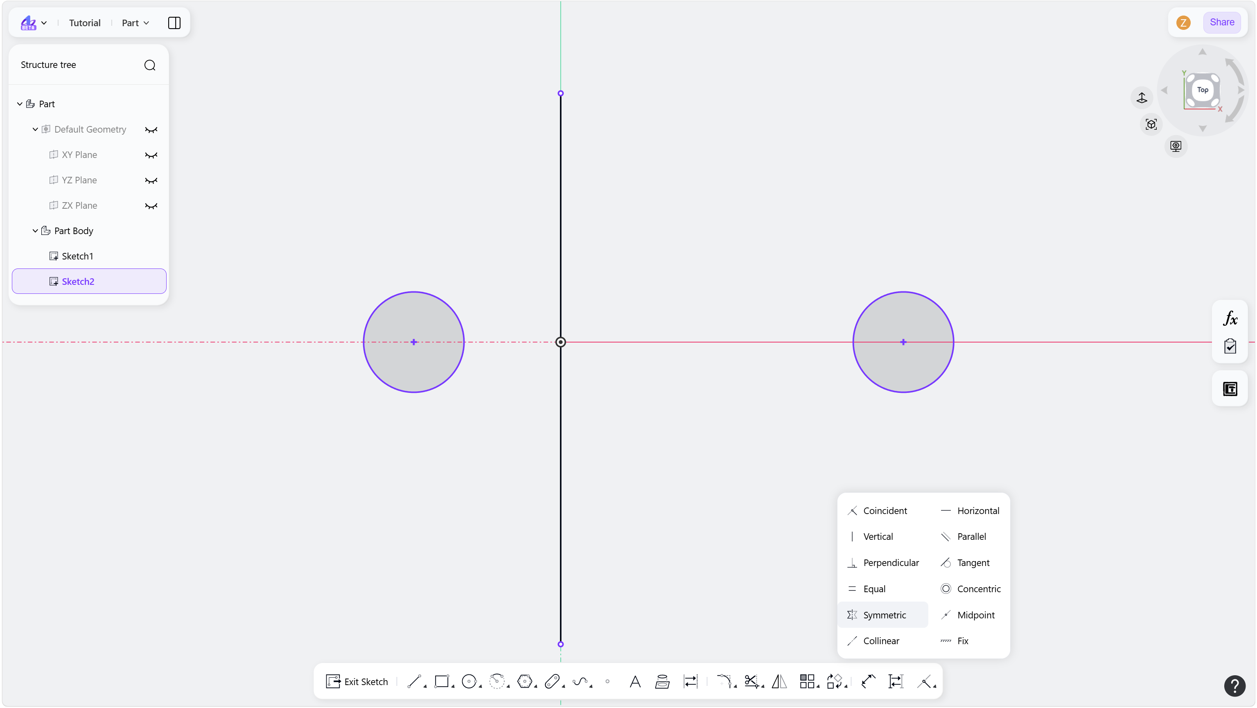This screenshot has width=1257, height=708.
Task: Select the Spline sketch tool
Action: [580, 681]
